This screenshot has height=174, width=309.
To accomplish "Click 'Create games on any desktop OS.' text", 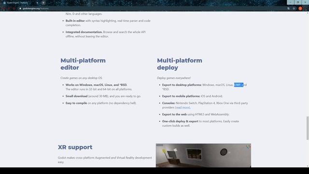I will [x=82, y=78].
